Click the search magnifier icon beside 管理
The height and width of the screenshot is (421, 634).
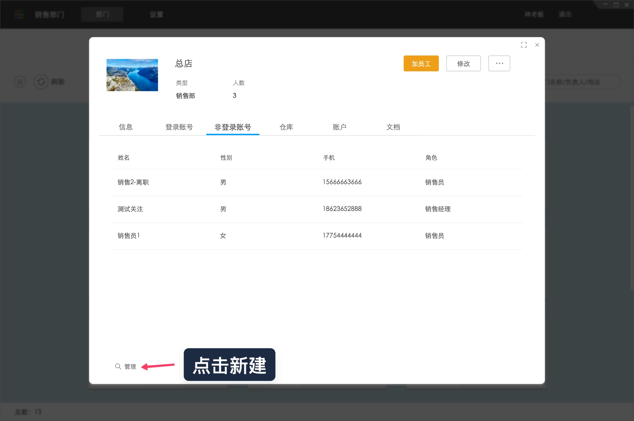click(x=118, y=366)
